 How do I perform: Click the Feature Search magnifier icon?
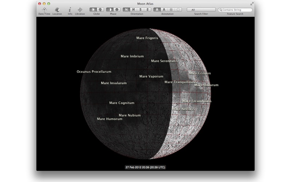pos(221,10)
